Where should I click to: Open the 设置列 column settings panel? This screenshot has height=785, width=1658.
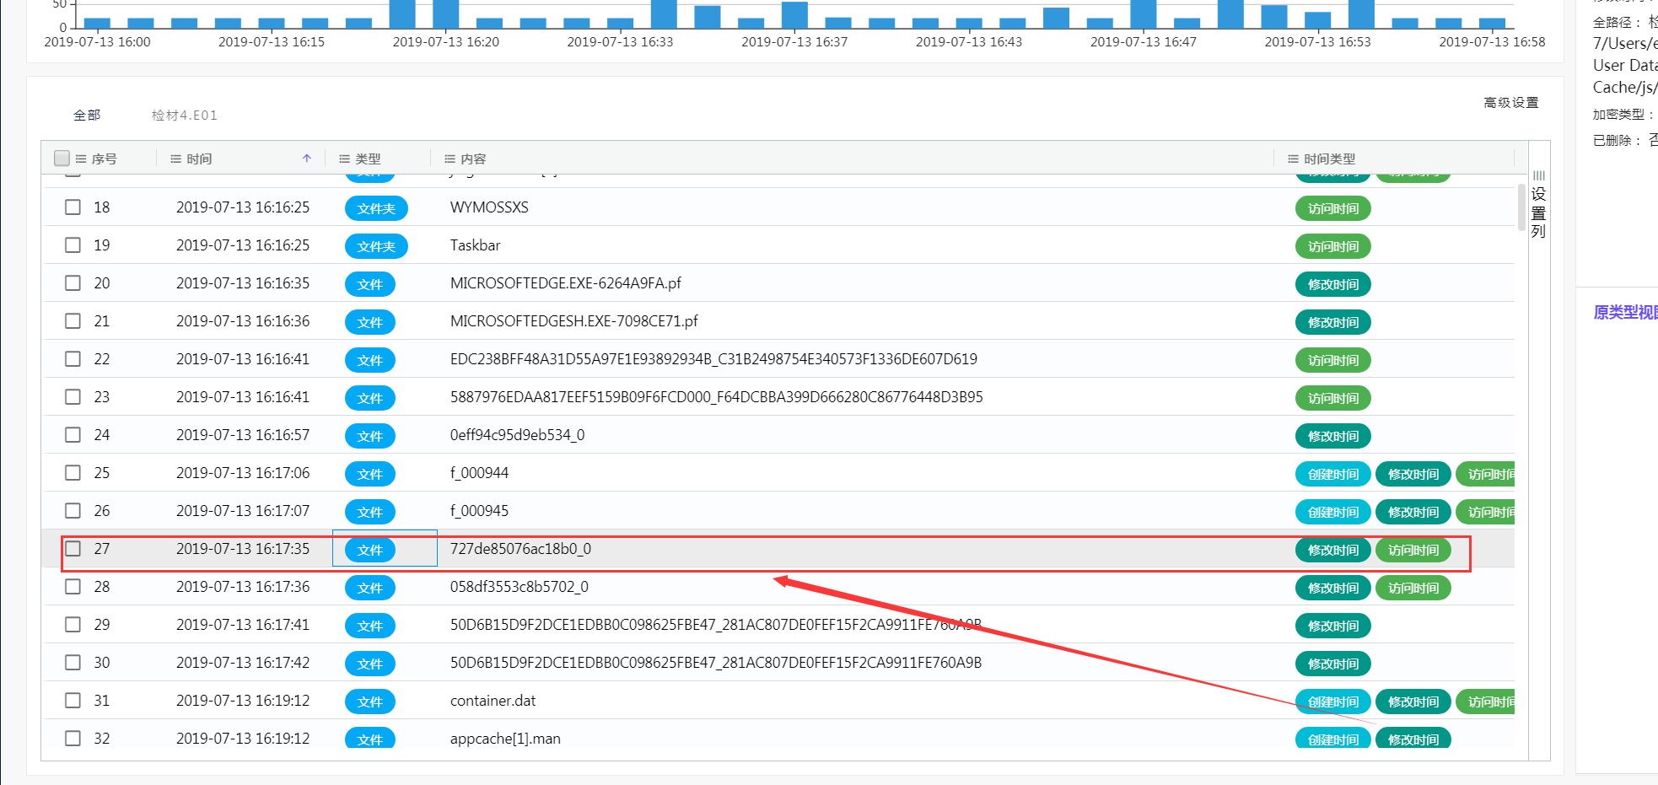tap(1538, 203)
